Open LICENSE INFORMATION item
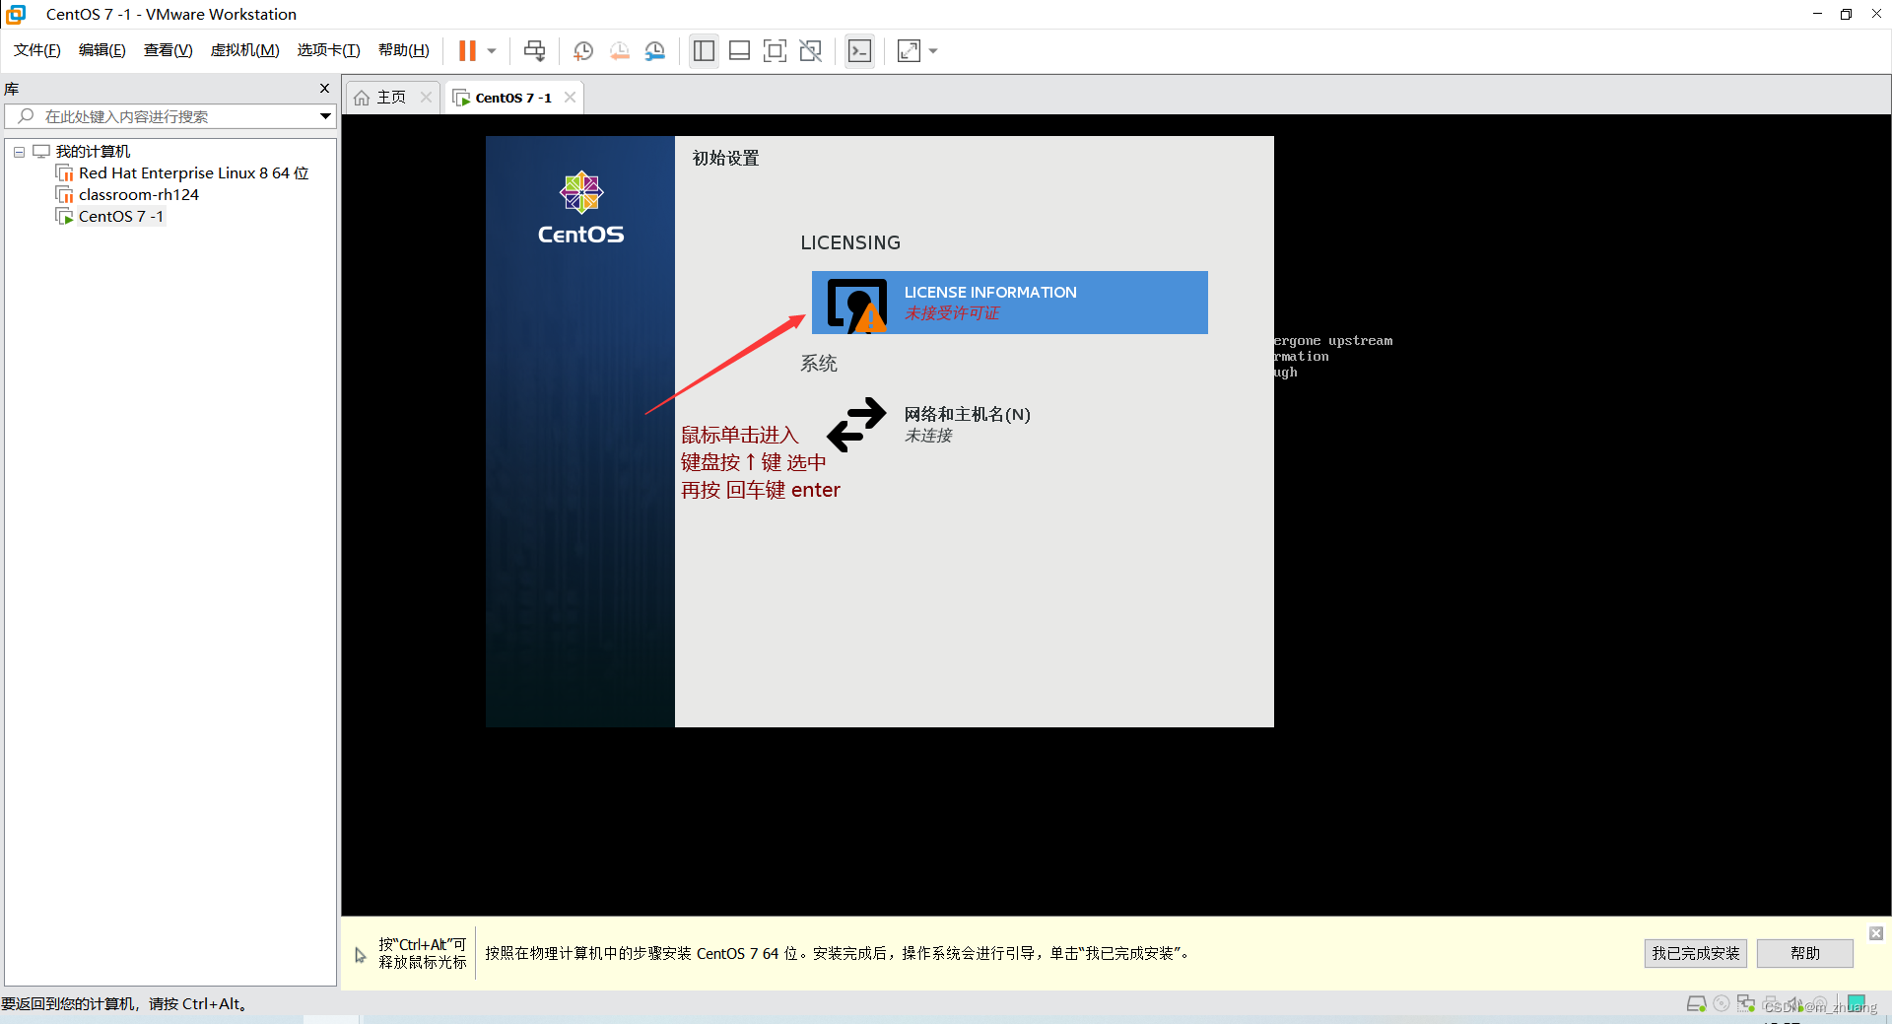This screenshot has width=1892, height=1024. coord(1009,303)
